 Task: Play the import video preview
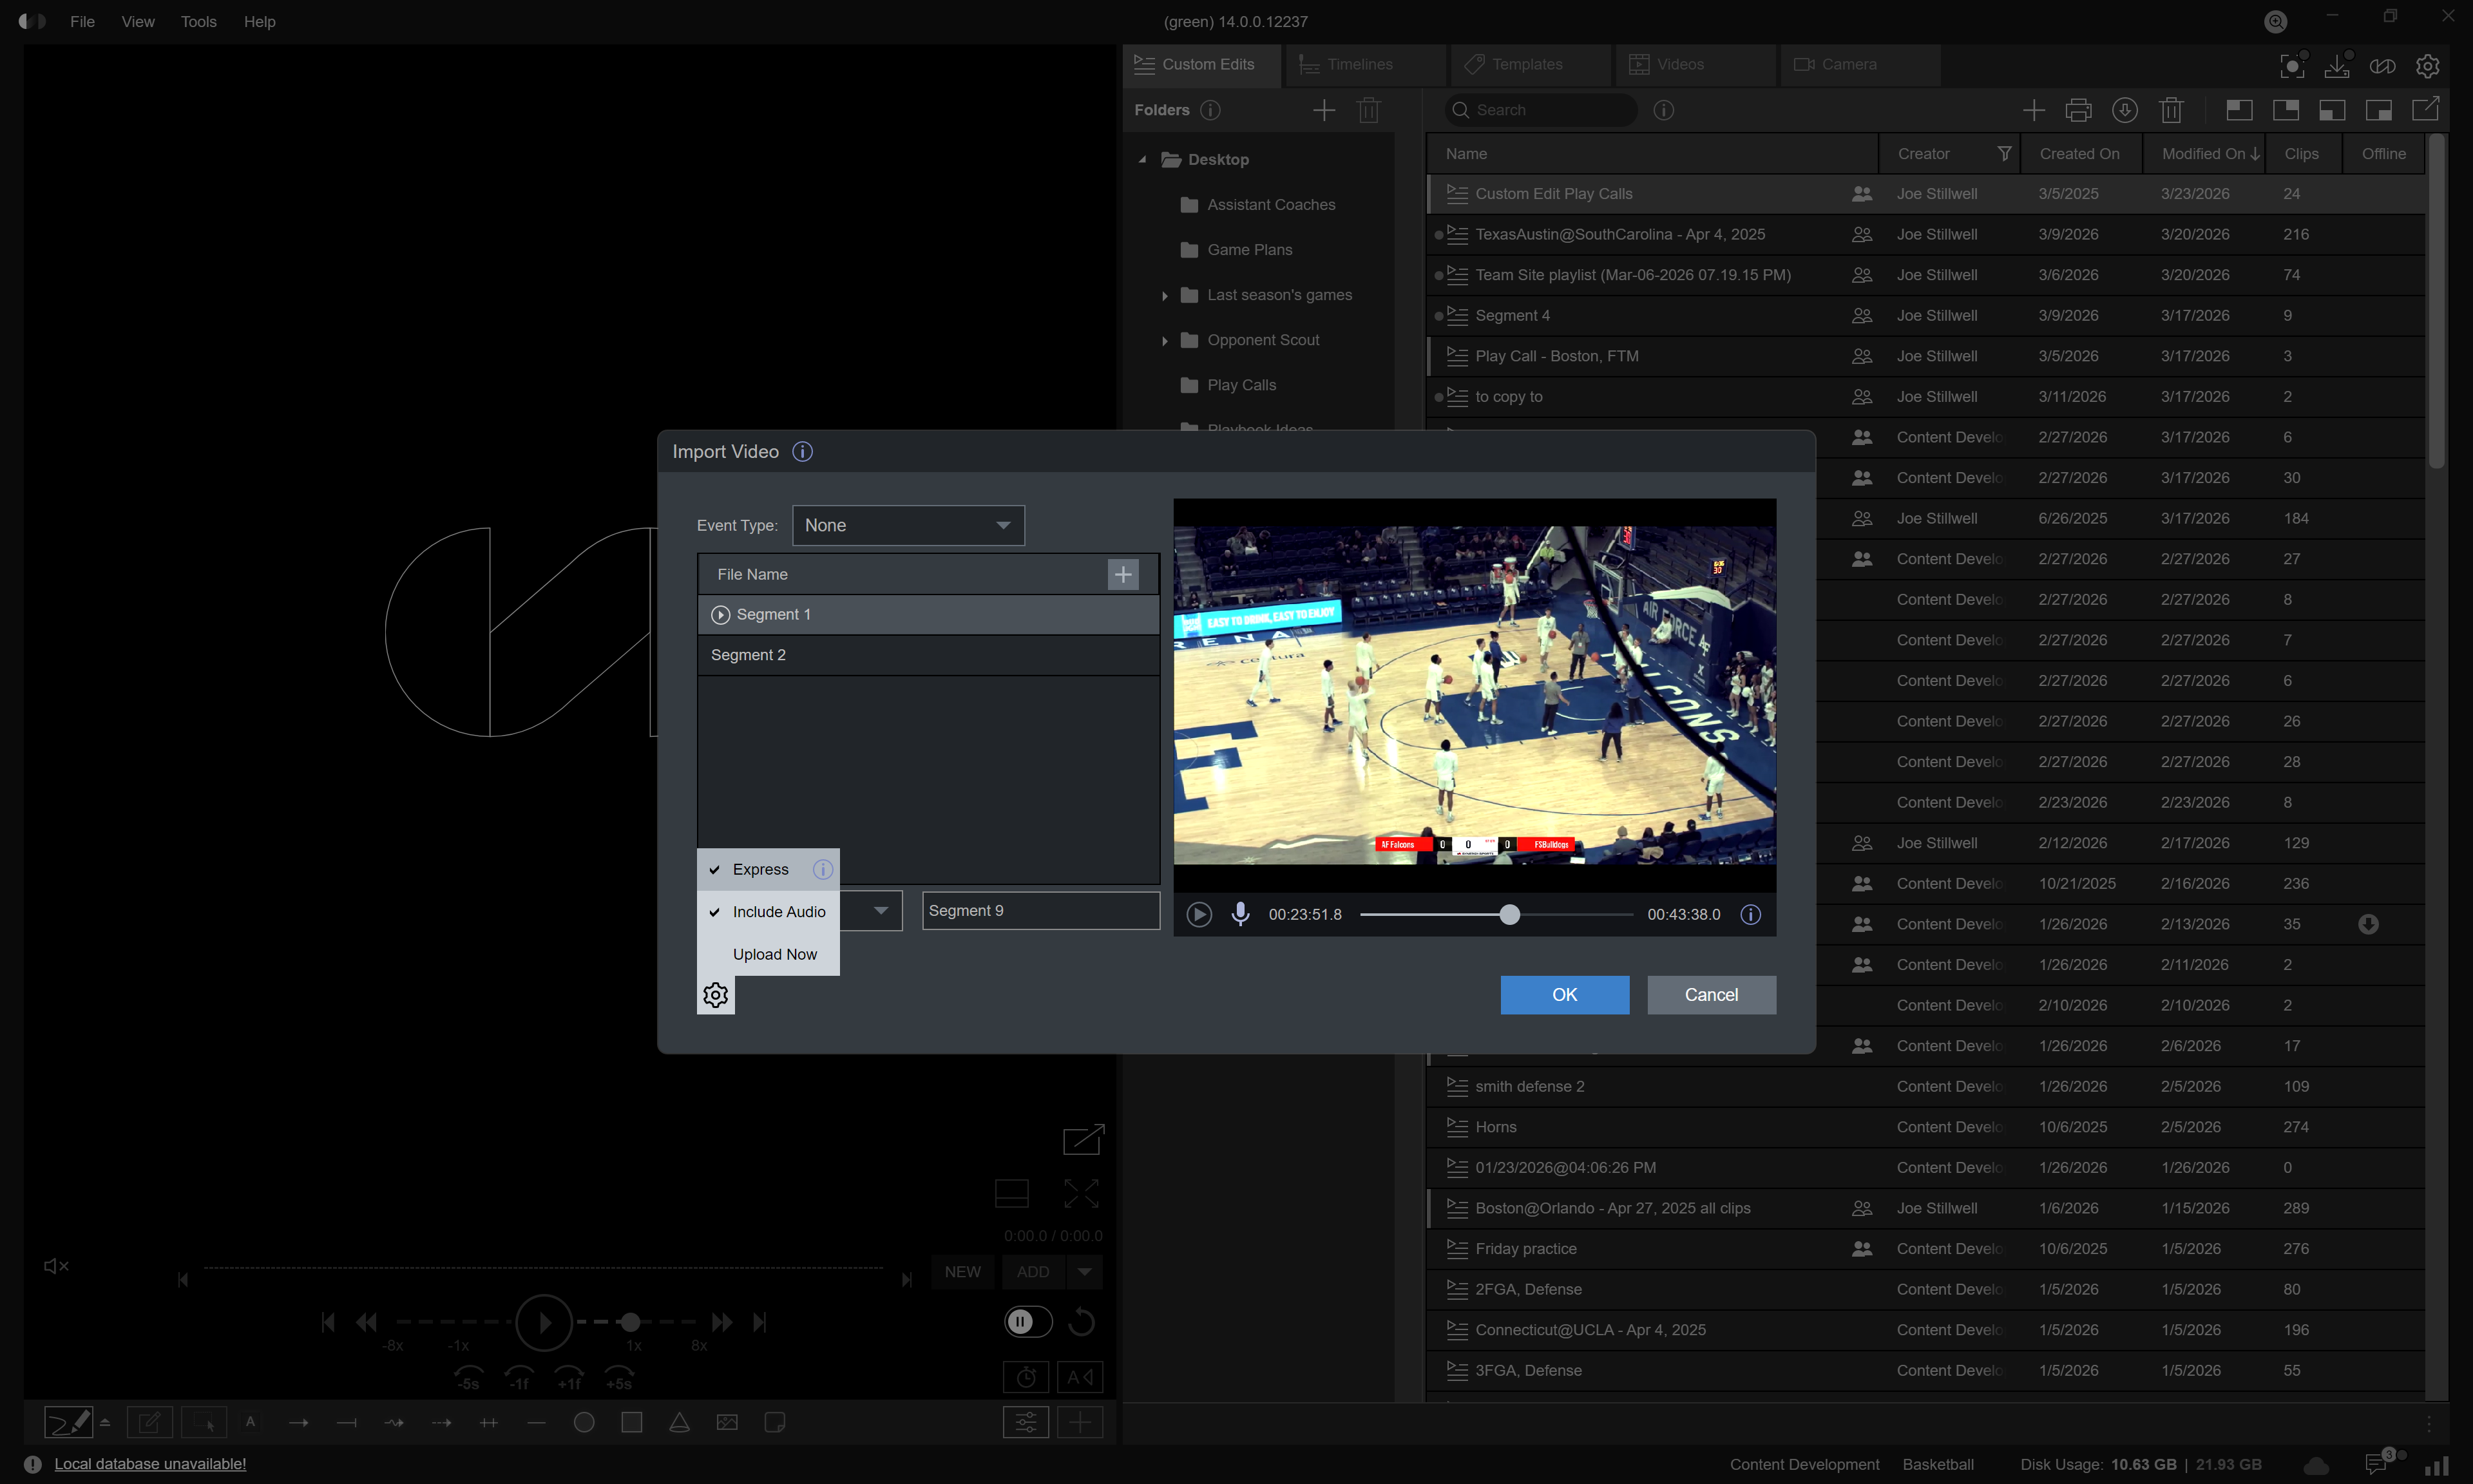[x=1198, y=914]
